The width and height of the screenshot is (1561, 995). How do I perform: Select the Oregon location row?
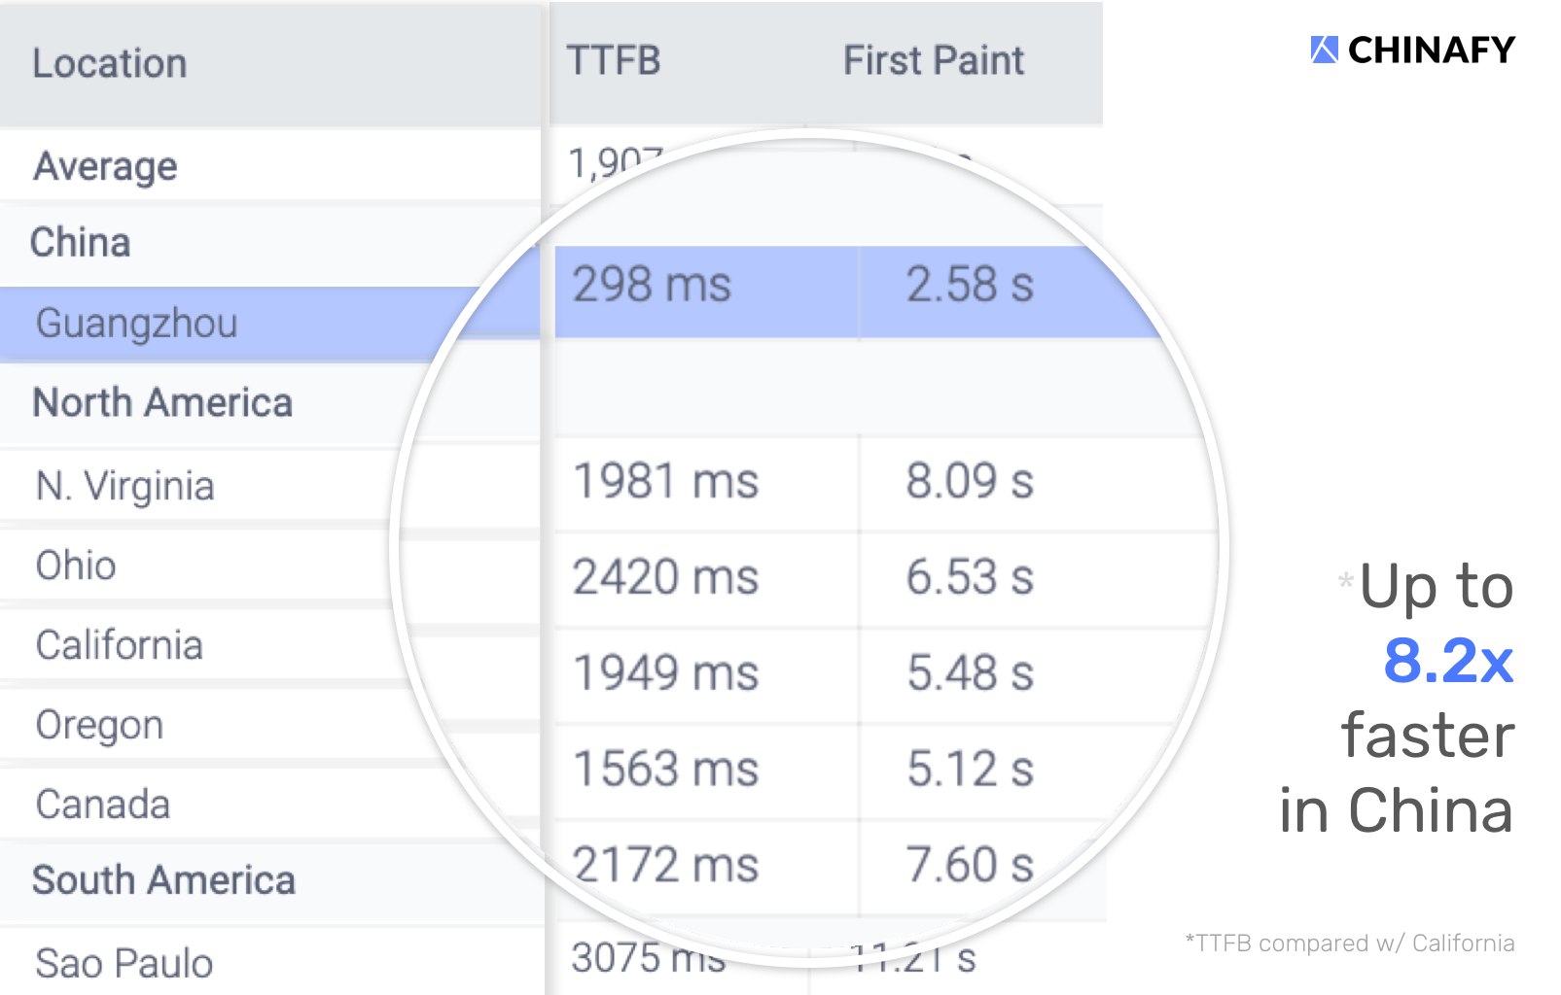[99, 725]
